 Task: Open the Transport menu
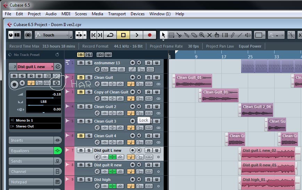click(x=117, y=14)
